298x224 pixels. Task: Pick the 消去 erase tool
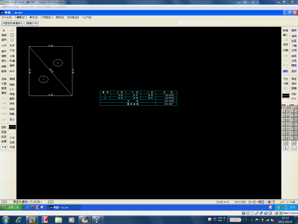12,103
